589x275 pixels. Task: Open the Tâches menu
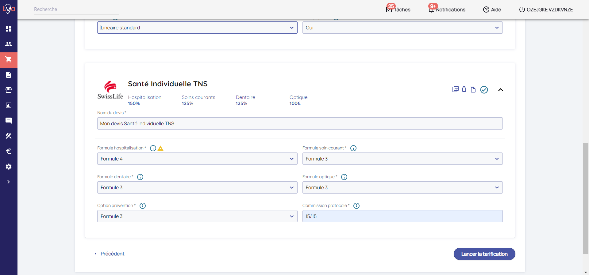[398, 9]
